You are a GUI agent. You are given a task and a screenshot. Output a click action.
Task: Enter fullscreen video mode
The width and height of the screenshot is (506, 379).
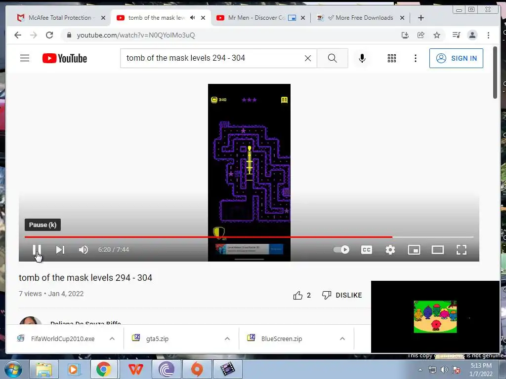(x=462, y=249)
